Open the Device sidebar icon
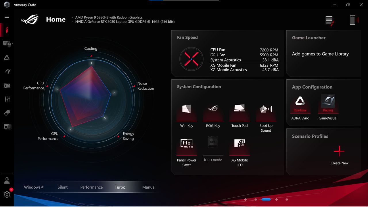Viewport: 368px width, 207px height. (x=7, y=44)
